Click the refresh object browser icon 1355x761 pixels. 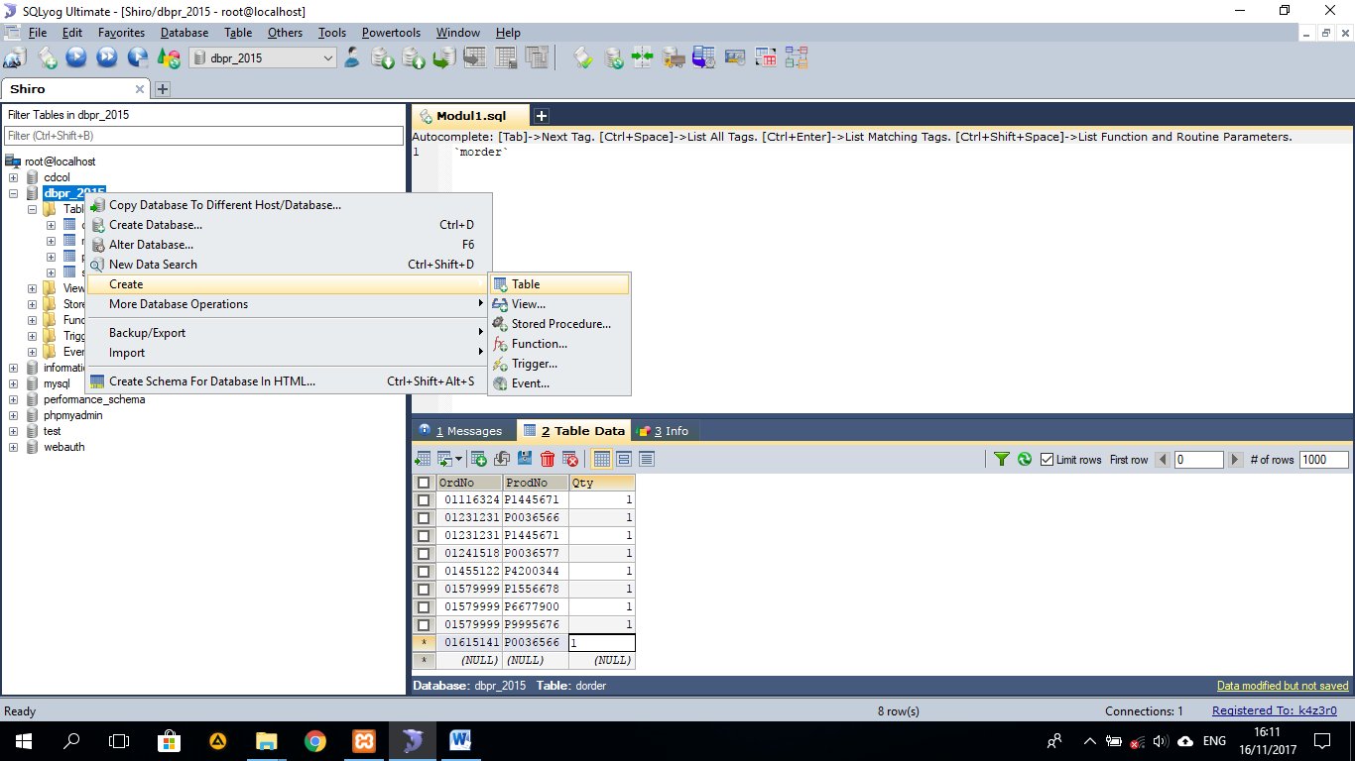point(169,57)
